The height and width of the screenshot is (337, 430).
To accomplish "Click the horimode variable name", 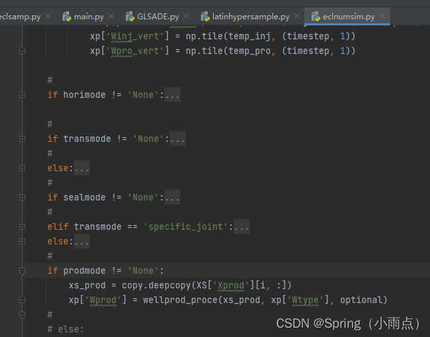I will pyautogui.click(x=85, y=95).
